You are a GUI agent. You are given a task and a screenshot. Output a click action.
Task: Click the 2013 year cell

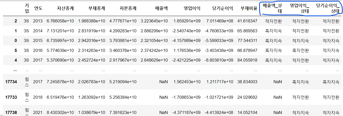coord(38,21)
